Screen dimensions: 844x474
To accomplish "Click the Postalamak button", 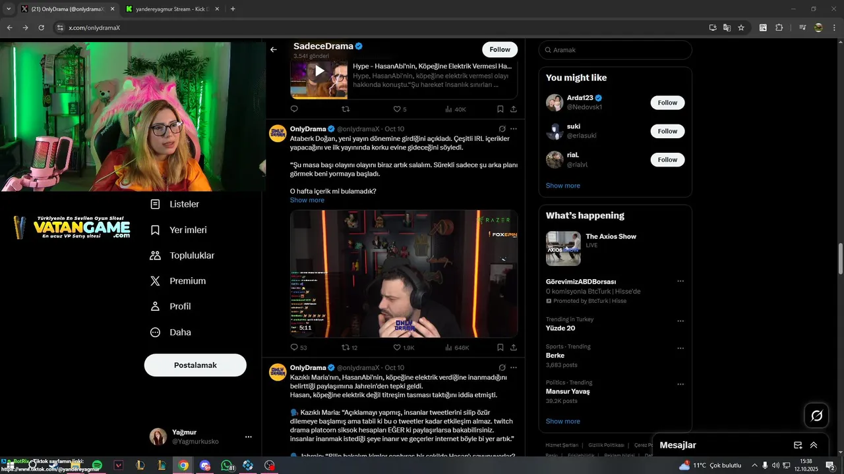I will (x=195, y=365).
